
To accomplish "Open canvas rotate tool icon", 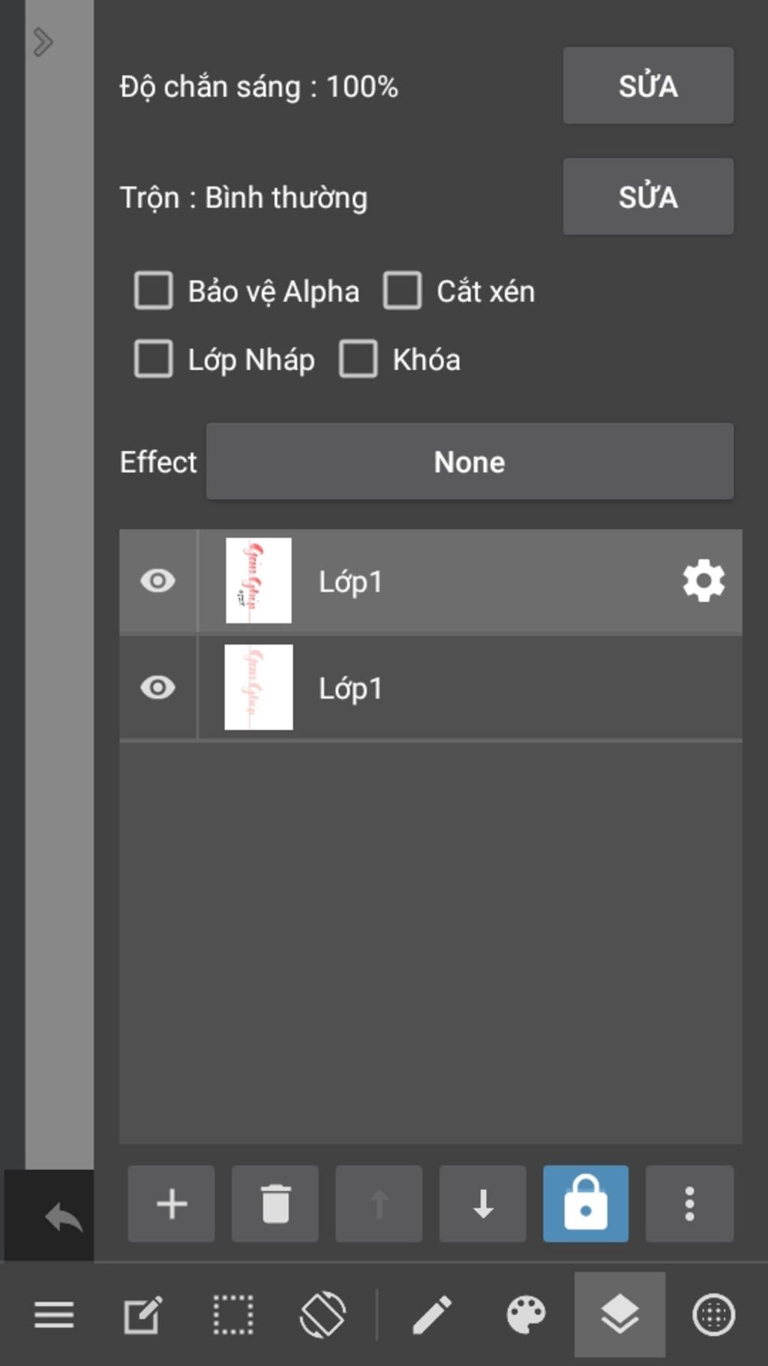I will click(322, 1316).
